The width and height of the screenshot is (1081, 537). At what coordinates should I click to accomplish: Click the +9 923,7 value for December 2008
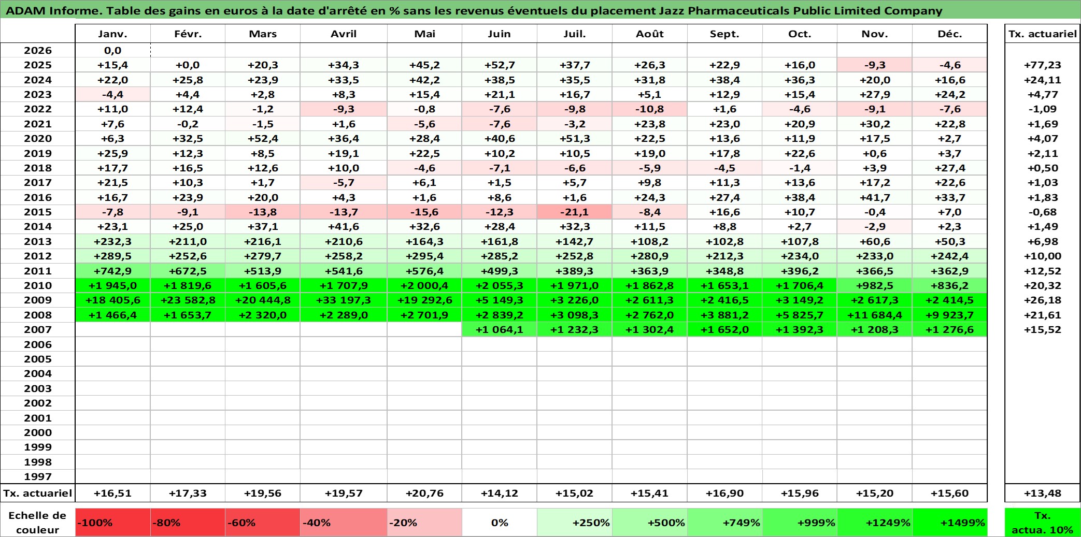coord(950,315)
